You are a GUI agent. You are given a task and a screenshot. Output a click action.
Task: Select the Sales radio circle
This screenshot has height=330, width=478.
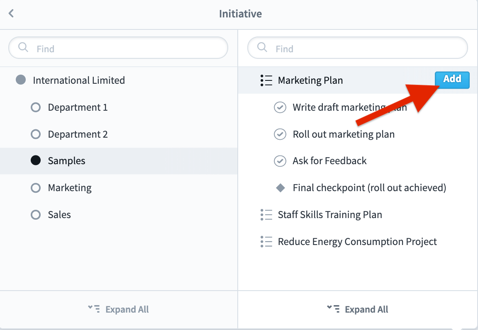36,214
